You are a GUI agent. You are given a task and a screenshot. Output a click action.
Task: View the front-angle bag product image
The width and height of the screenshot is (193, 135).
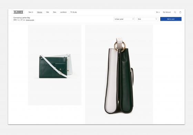55,65
